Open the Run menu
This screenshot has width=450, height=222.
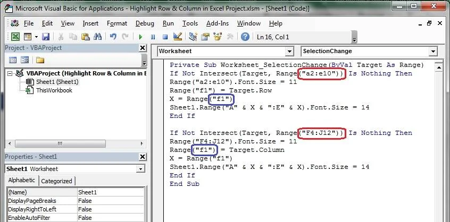point(168,23)
